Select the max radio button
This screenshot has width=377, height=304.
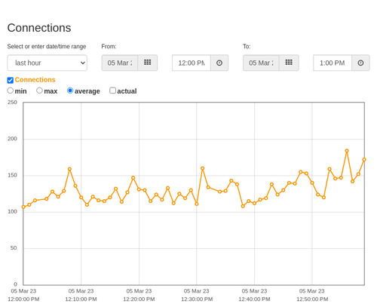tap(39, 91)
